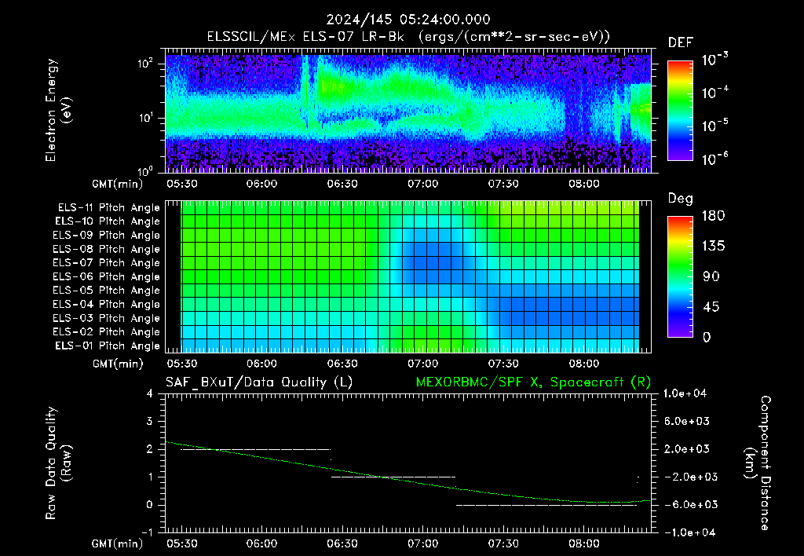Click GMT(min) label under the pitch angle panel
Image resolution: width=804 pixels, height=556 pixels.
[x=118, y=364]
